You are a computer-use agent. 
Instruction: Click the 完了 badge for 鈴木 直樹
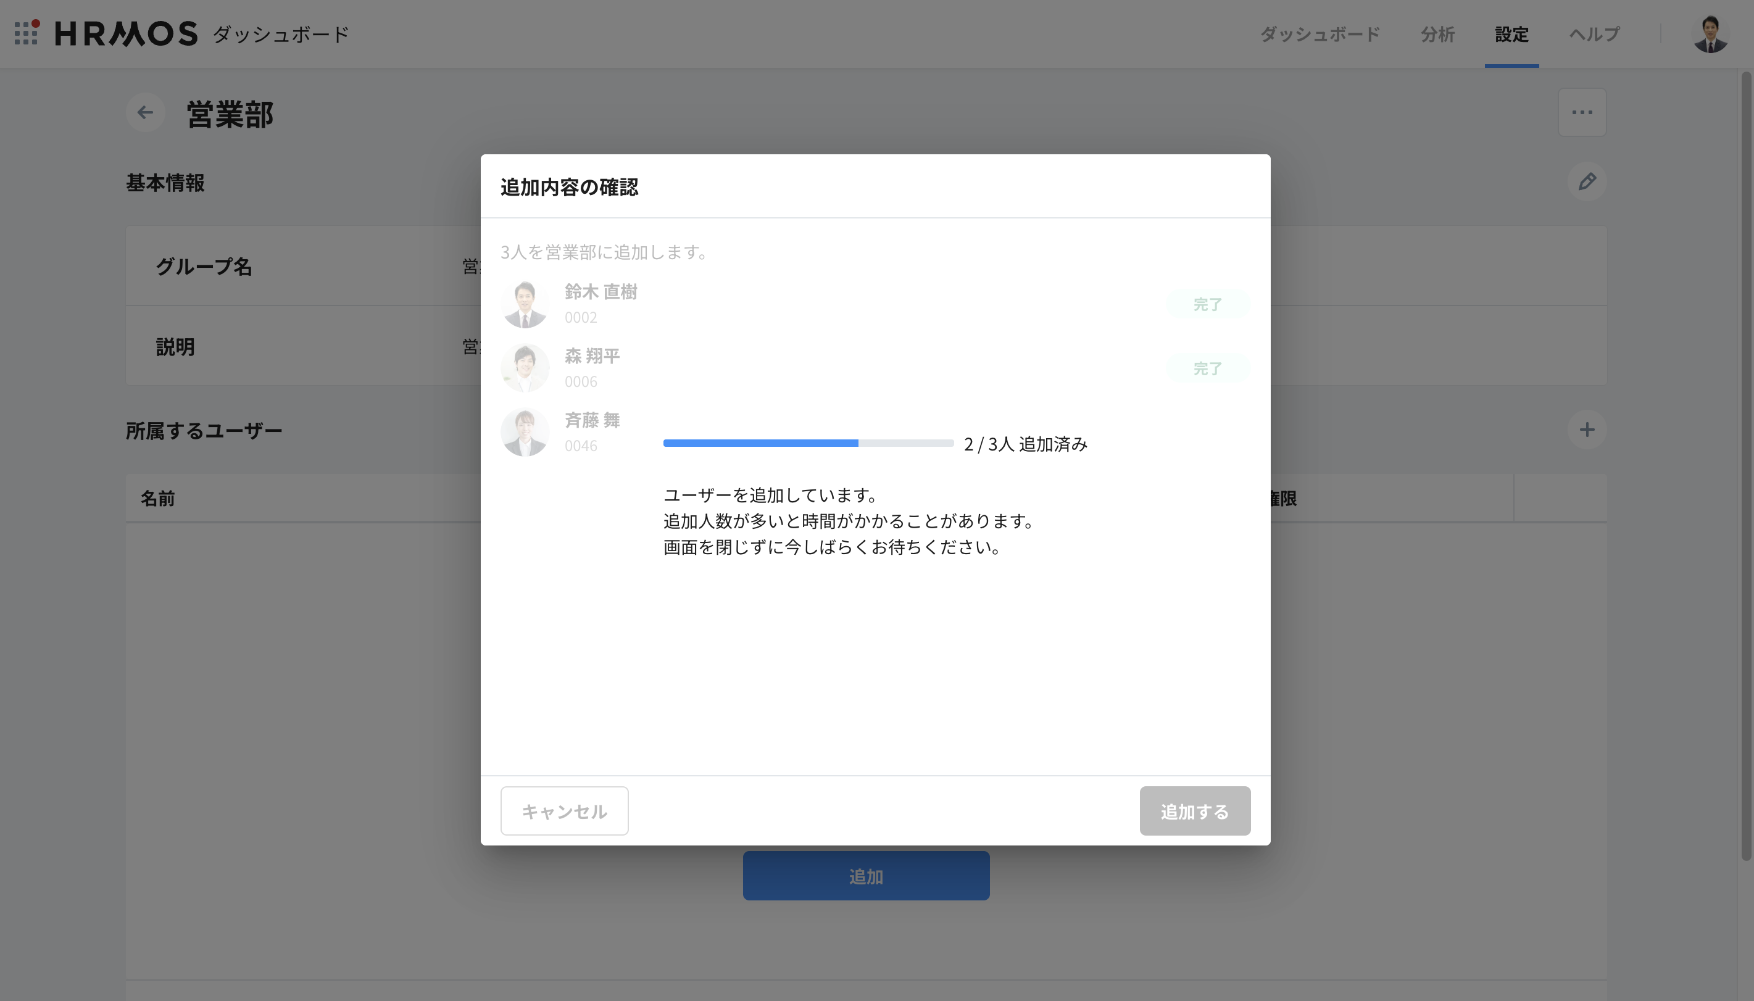coord(1207,304)
